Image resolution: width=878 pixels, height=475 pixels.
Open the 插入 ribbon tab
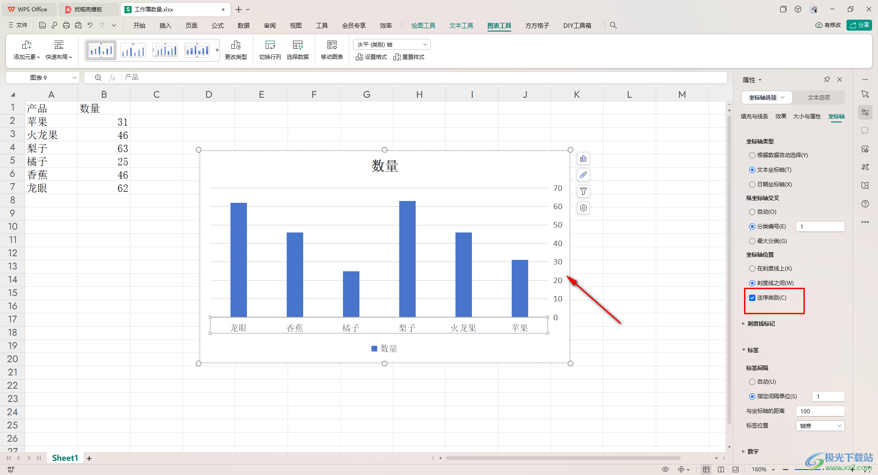coord(165,26)
